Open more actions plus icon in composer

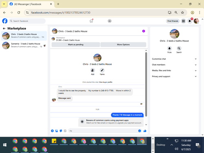pos(52,131)
